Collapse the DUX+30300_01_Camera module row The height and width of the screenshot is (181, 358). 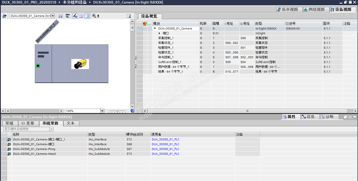tap(155, 28)
